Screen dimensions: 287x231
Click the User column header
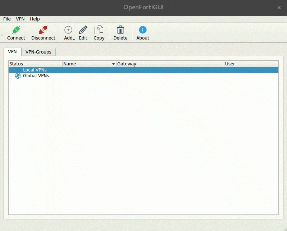(251, 64)
